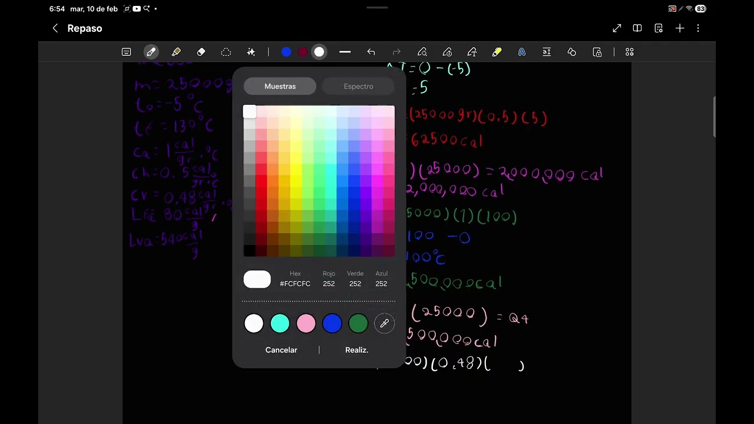Screen dimensions: 754x424
Task: Tap the white pen color in toolbar
Action: (319, 52)
